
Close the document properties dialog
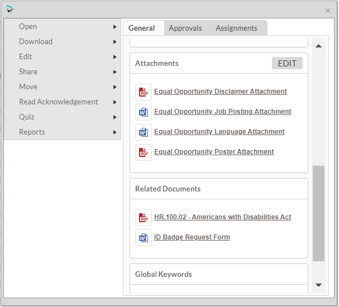tap(328, 11)
